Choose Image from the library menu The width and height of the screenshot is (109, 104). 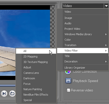pos(82,18)
